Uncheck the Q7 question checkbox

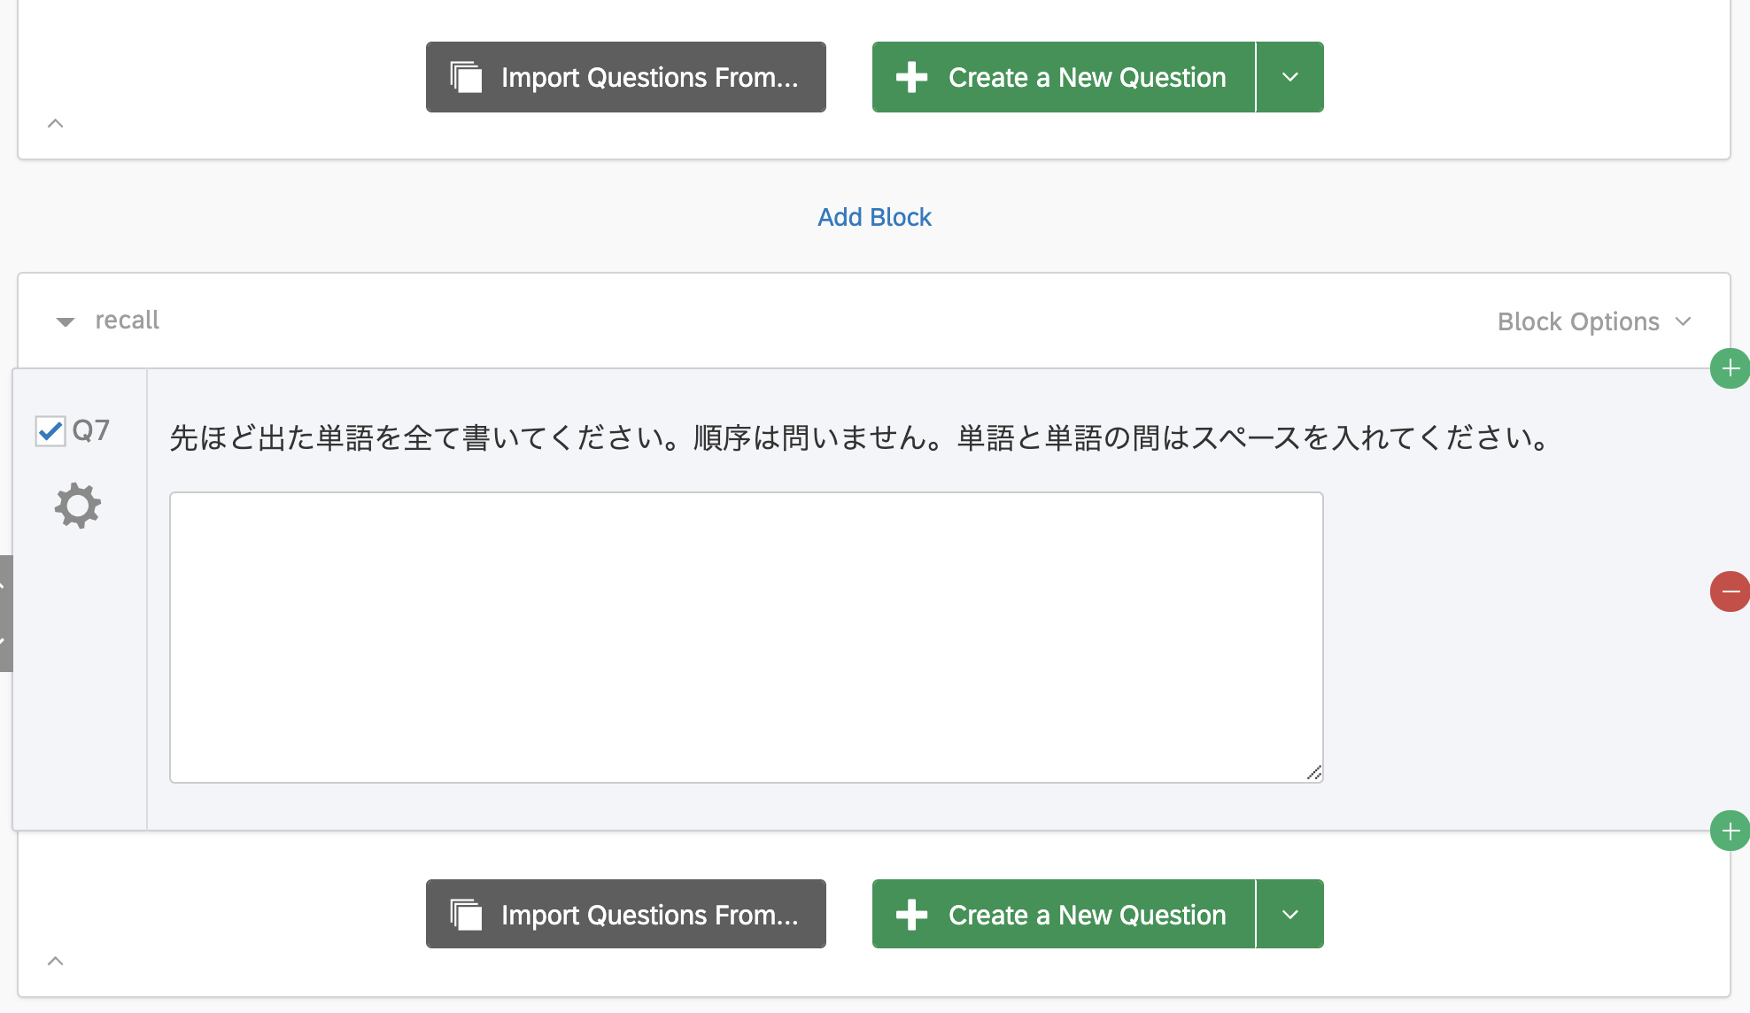point(50,431)
